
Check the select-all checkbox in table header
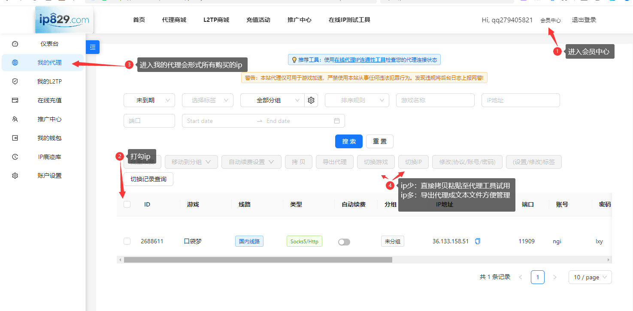(x=127, y=204)
